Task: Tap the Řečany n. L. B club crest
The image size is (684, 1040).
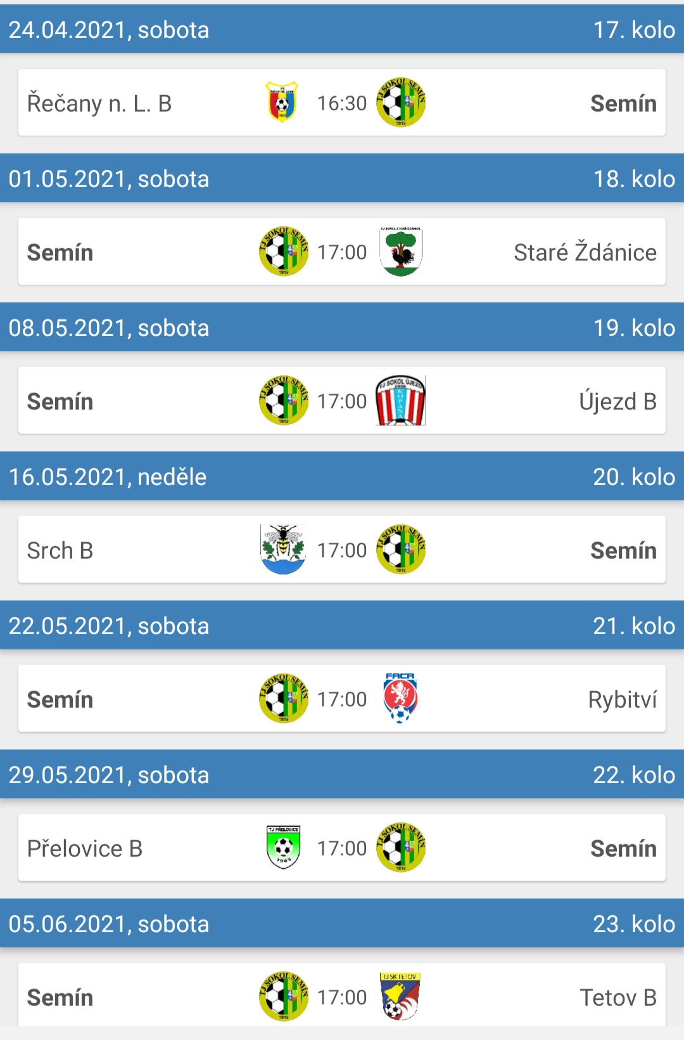Action: [x=282, y=102]
